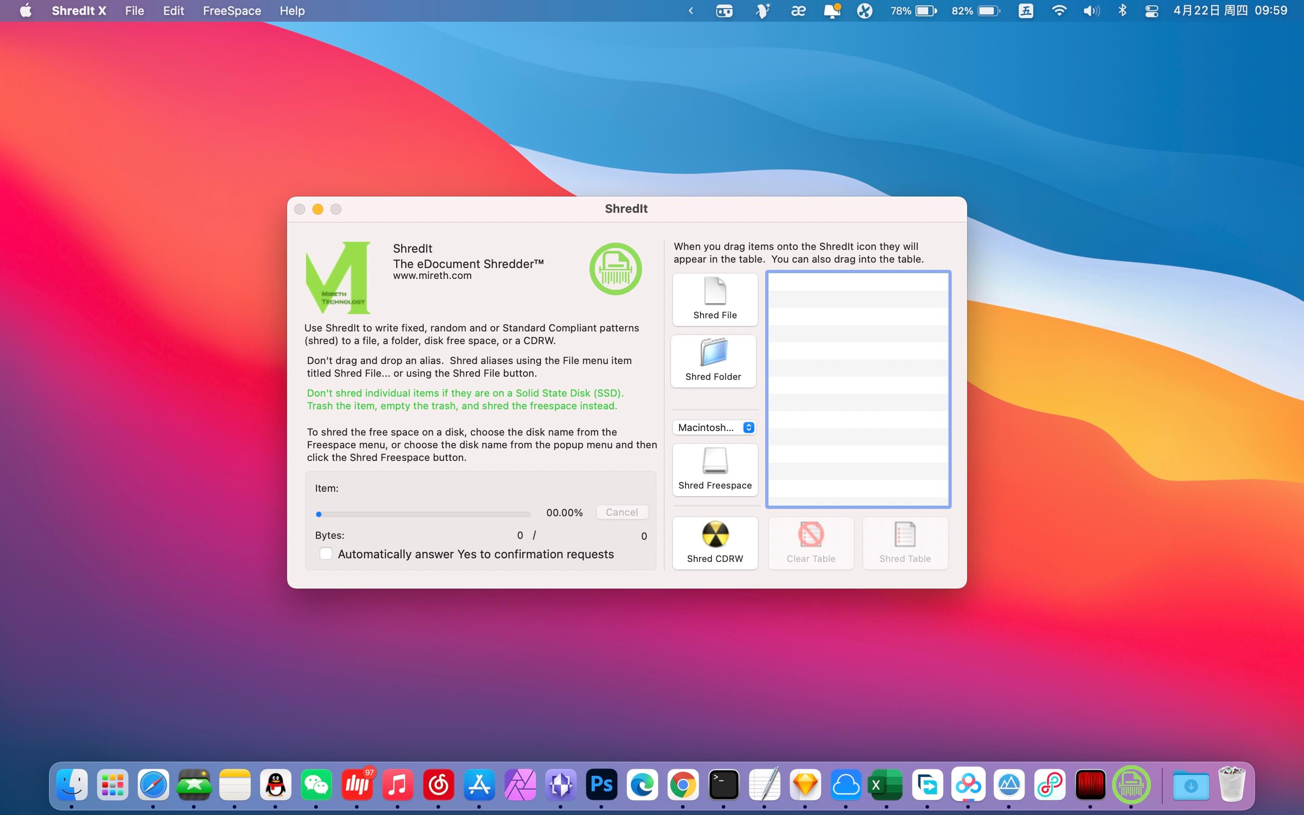The image size is (1304, 815).
Task: Click the Cancel button
Action: coord(622,512)
